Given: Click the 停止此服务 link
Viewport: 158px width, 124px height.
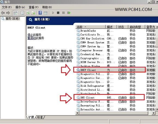Looking at the screenshot, I should click(x=34, y=35).
